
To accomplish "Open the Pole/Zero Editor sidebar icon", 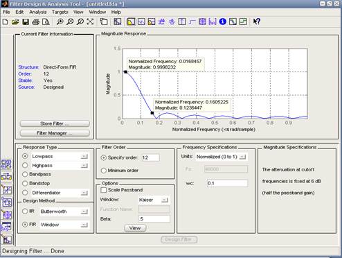I will pos(6,215).
